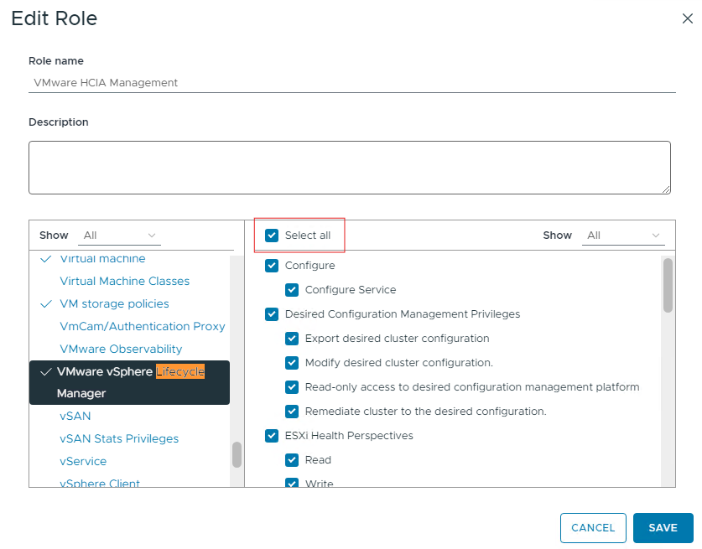The height and width of the screenshot is (549, 702).
Task: Open the left Show filter dropdown
Action: (119, 236)
